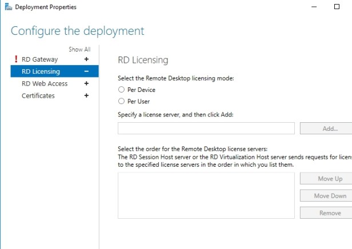Expand the RD Gateway section
The height and width of the screenshot is (249, 352).
86,59
